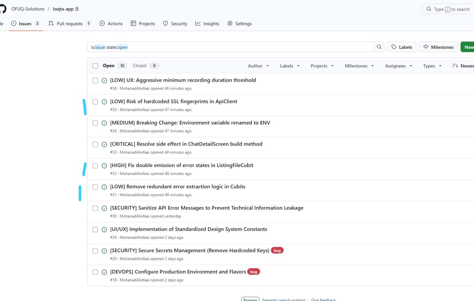Image resolution: width=474 pixels, height=301 pixels.
Task: Toggle the select-all issues checkbox
Action: (95, 66)
